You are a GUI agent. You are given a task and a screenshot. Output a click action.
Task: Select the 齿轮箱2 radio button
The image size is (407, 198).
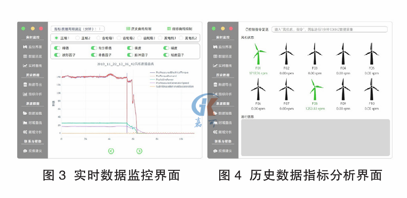[119, 38]
